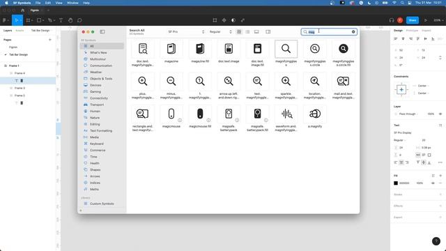
Task: Open the SF Pro font dropdown
Action: pyautogui.click(x=186, y=32)
